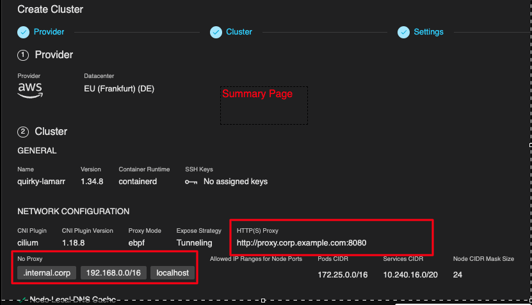Select the 192.168.0.0/16 No Proxy chip
The image size is (532, 305).
pos(113,273)
